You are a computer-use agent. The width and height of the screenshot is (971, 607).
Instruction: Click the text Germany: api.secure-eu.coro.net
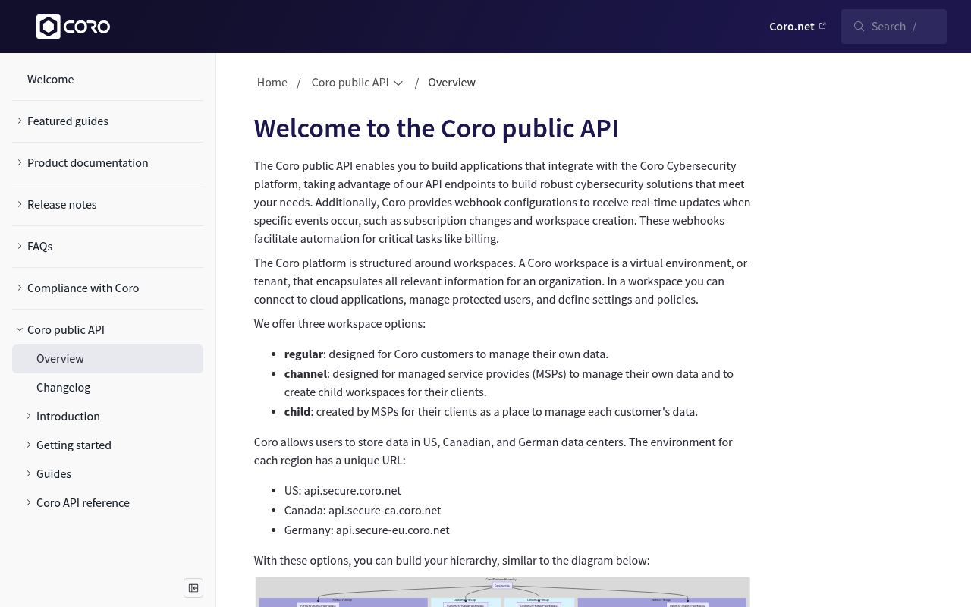tap(367, 530)
